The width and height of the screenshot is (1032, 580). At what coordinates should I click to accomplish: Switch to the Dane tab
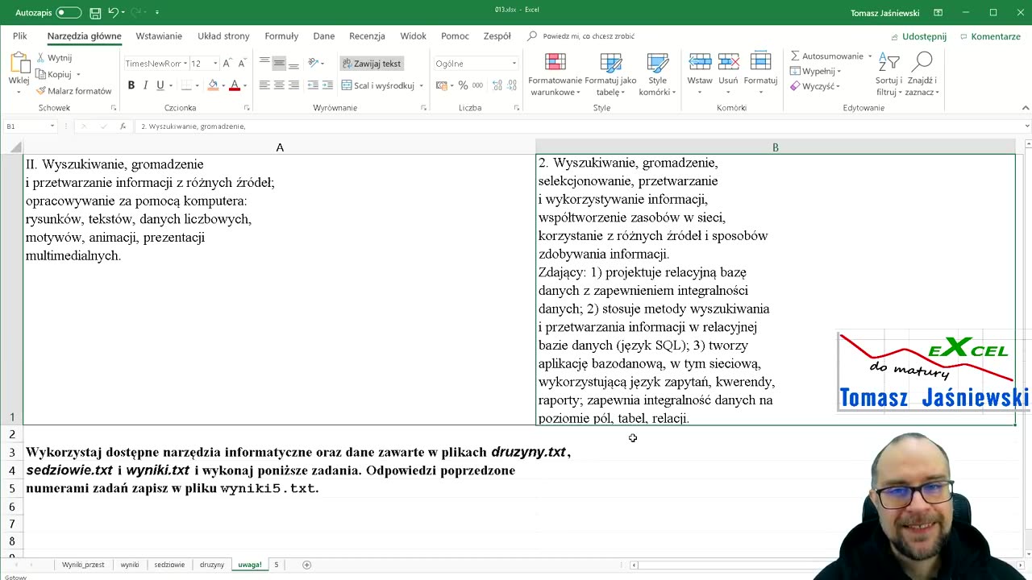pyautogui.click(x=324, y=36)
